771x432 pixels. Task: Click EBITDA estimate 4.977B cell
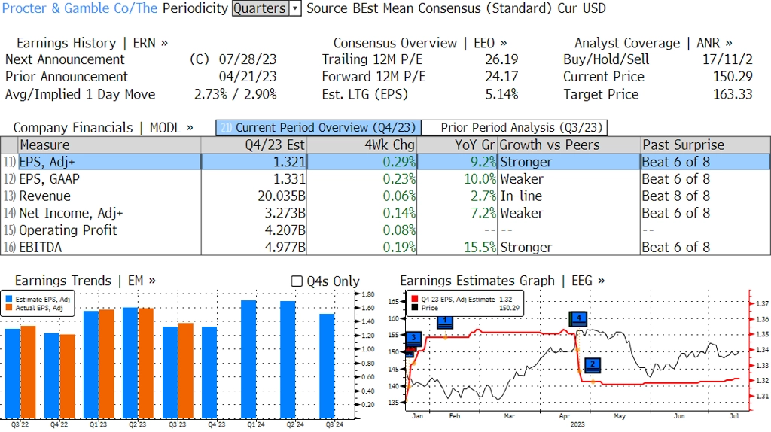point(254,247)
